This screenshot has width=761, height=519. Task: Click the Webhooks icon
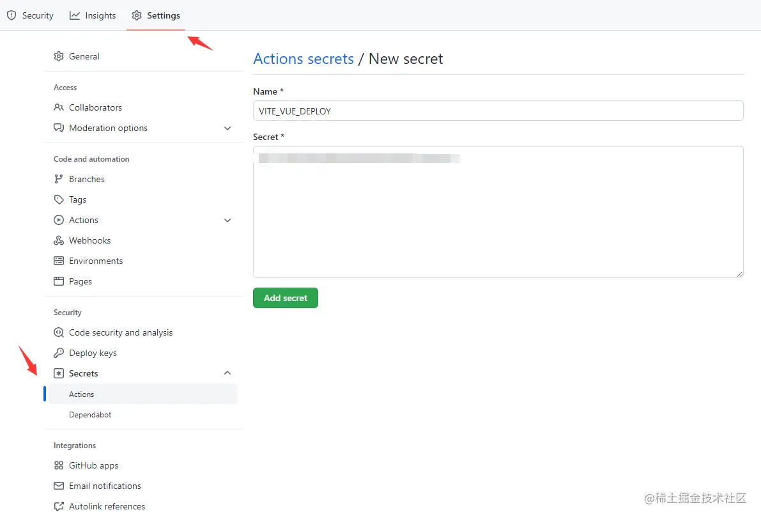pos(59,240)
